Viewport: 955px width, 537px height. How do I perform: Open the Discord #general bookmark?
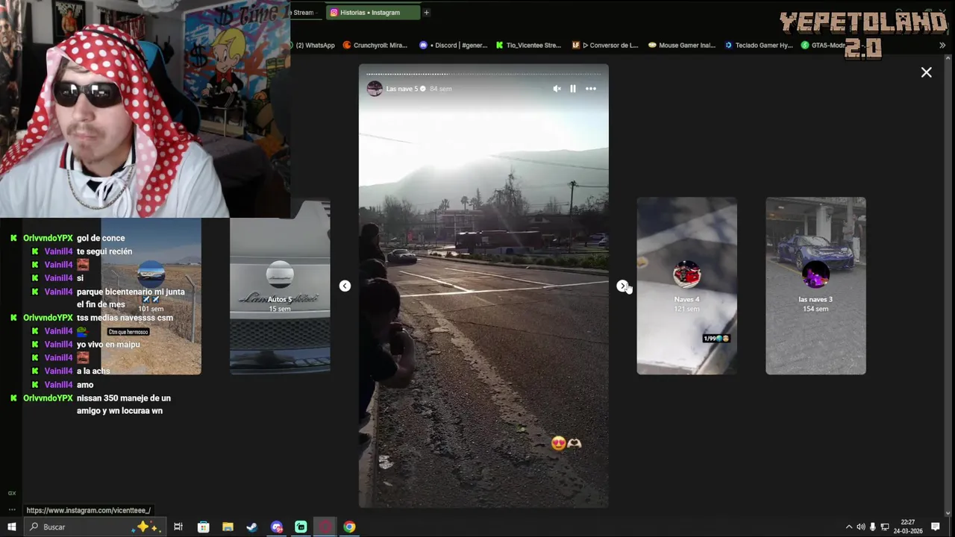pos(454,45)
